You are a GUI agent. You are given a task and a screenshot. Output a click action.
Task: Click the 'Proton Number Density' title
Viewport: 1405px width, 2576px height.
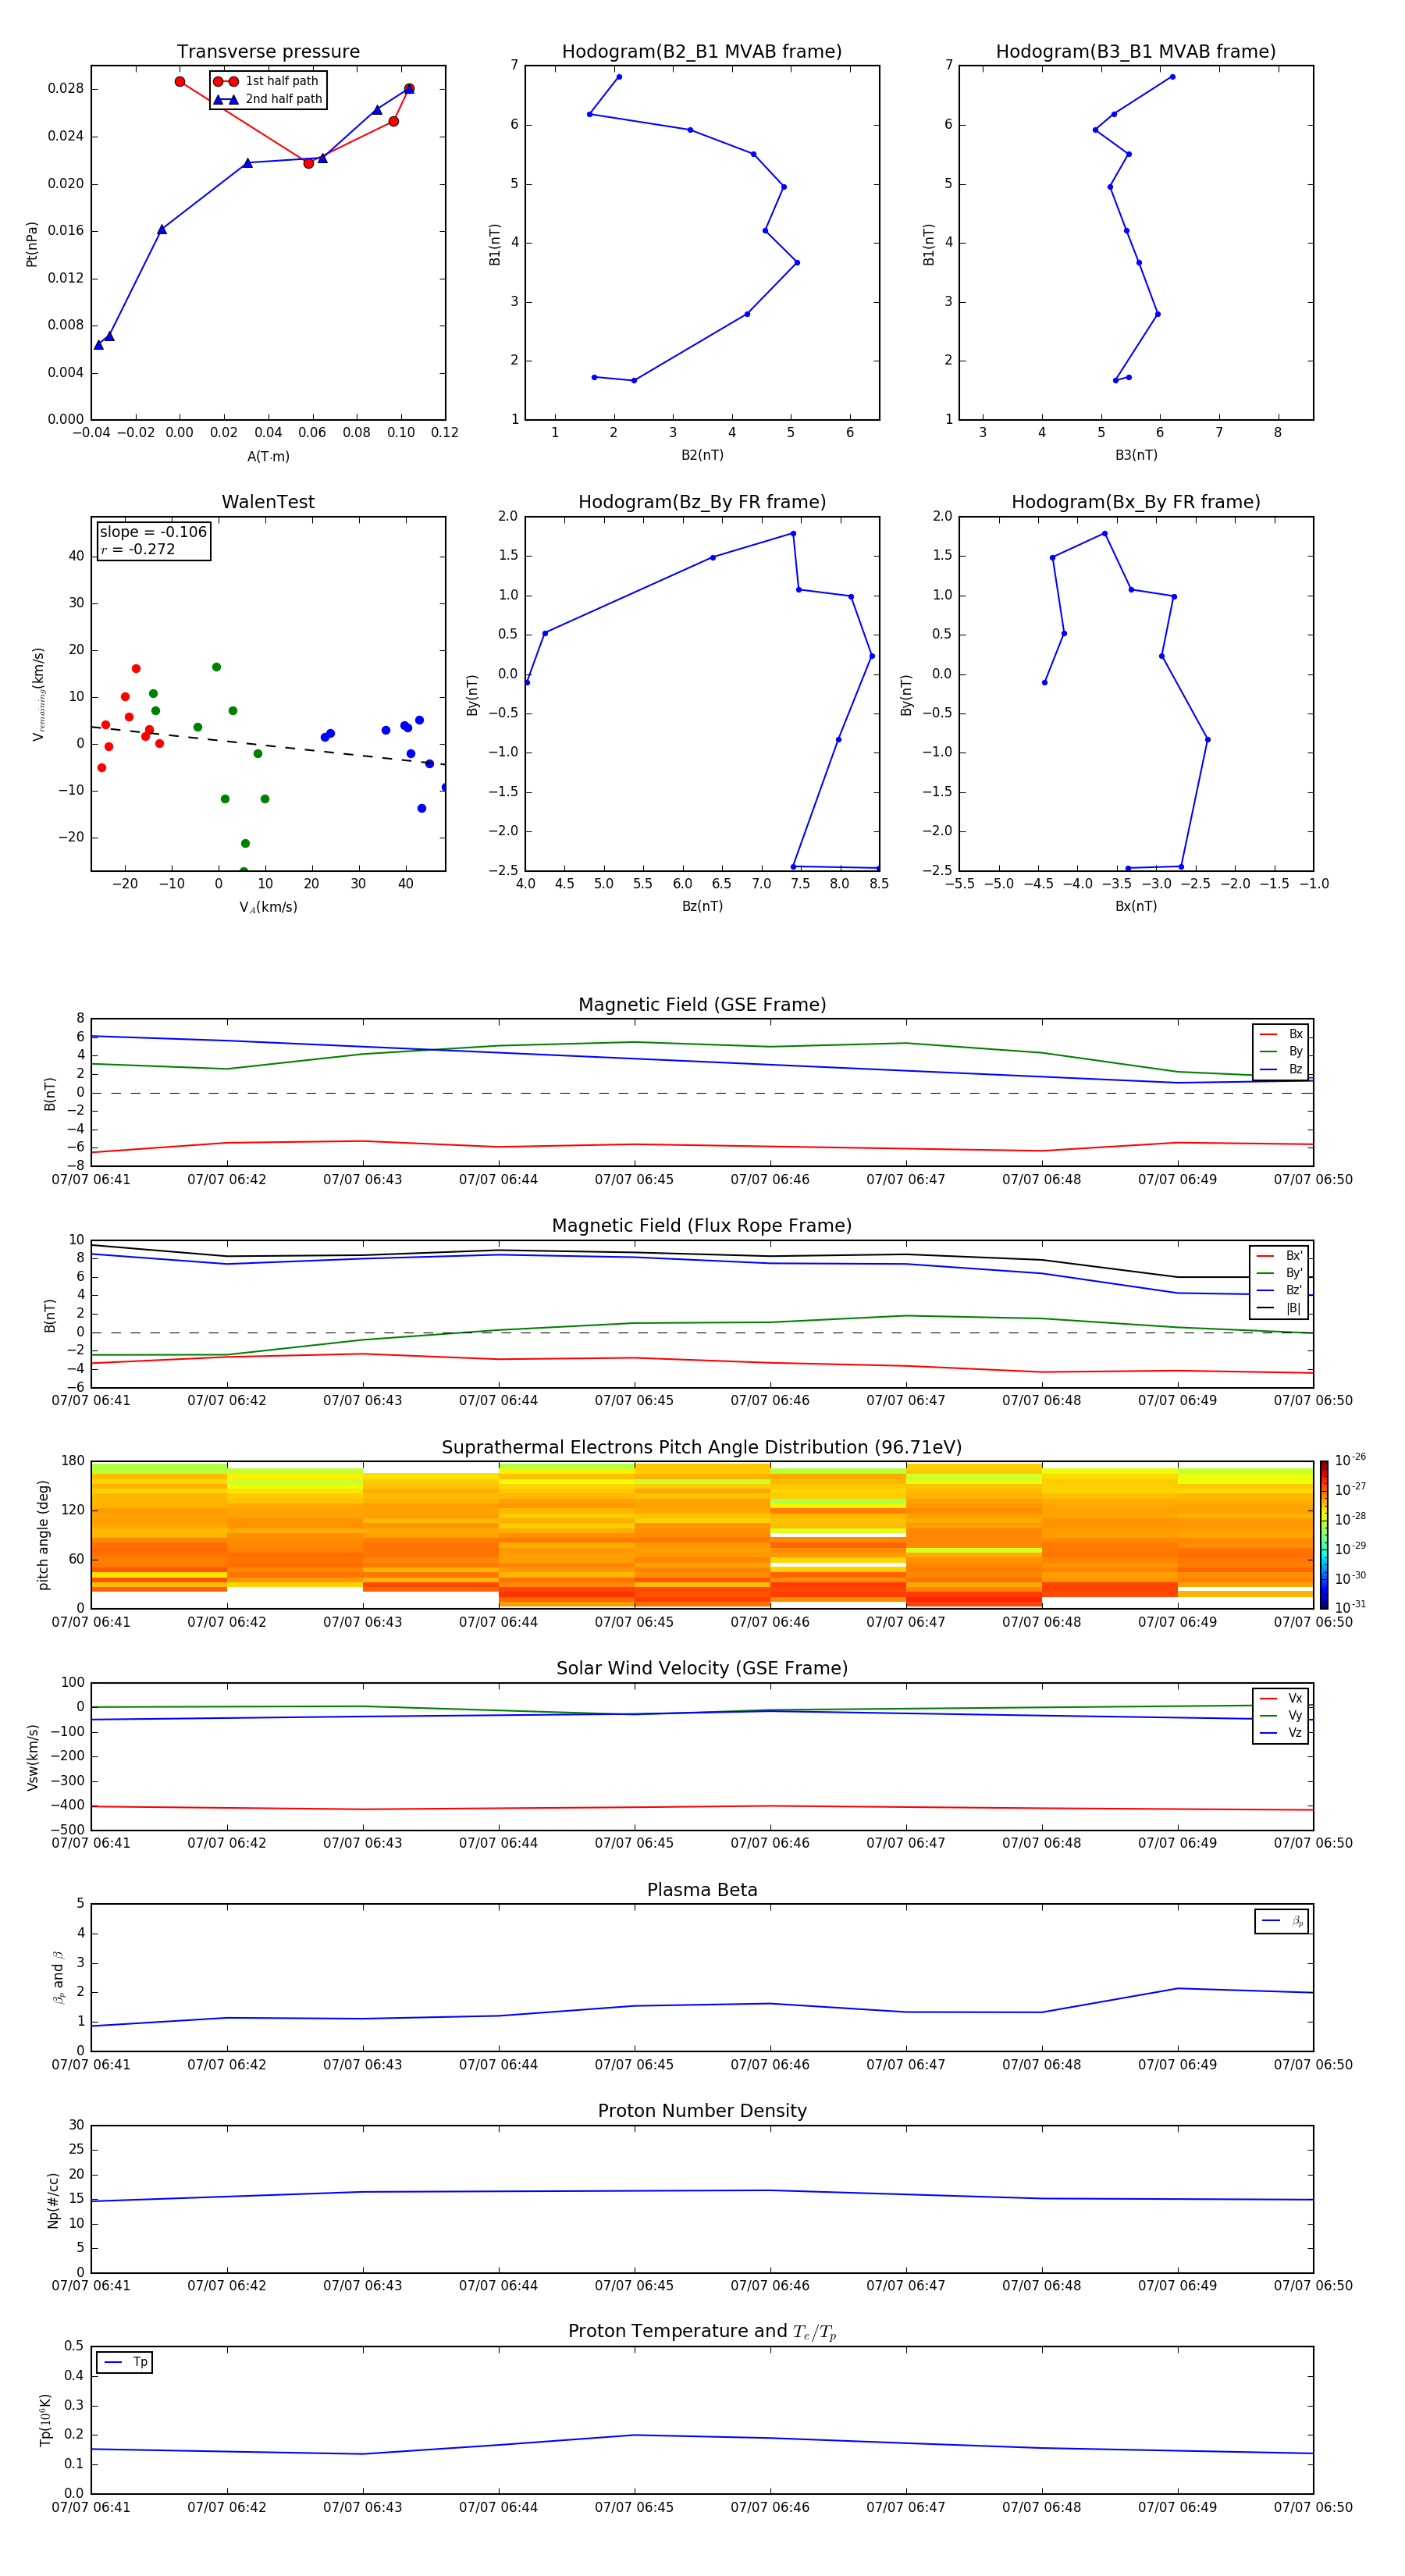coord(702,2111)
